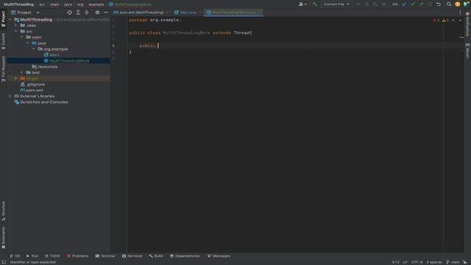471x265 pixels.
Task: Click the Rollback undo arrow icon
Action: [x=439, y=4]
